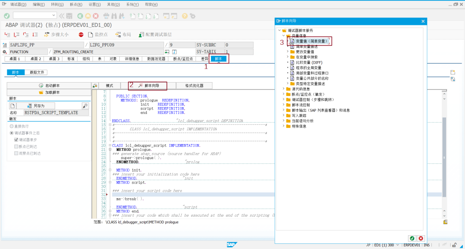Click the Customize Layout gear icon
The image size is (465, 249).
tap(193, 16)
